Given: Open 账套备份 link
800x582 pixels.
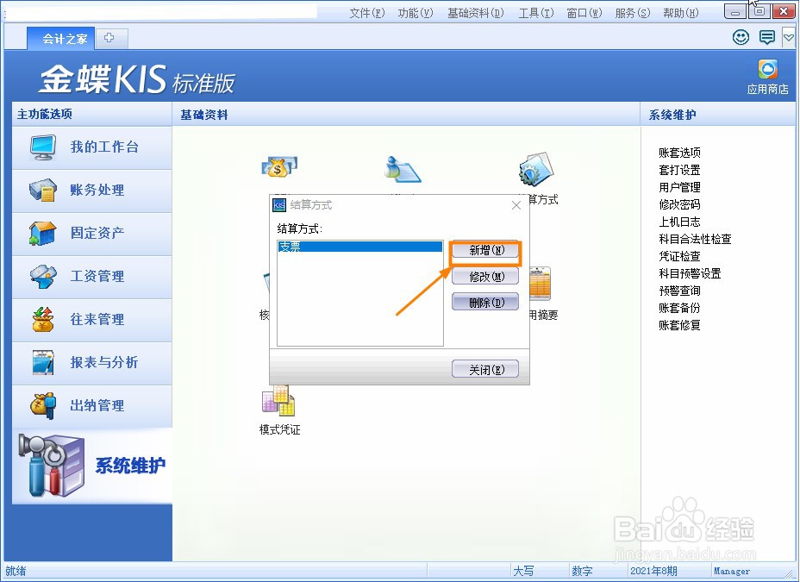Looking at the screenshot, I should pos(679,308).
